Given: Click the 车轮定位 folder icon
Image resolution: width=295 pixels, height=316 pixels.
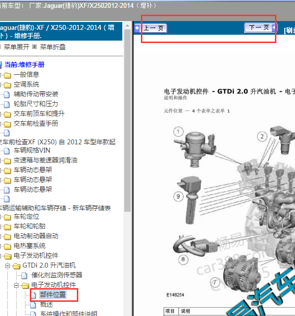Looking at the screenshot, I should coord(7,217).
